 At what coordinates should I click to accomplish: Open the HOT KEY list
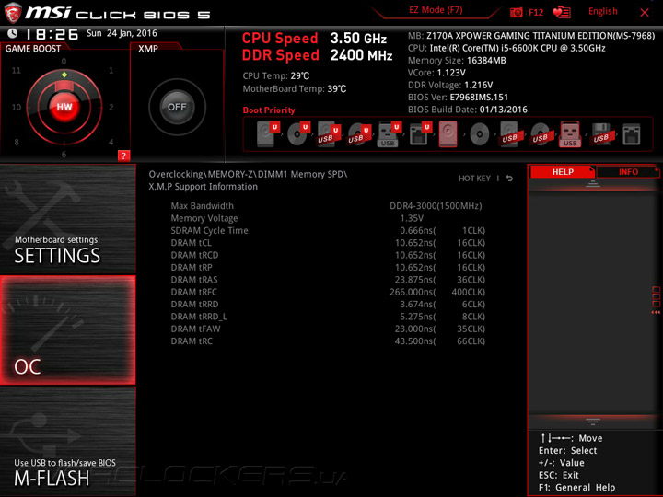click(474, 179)
